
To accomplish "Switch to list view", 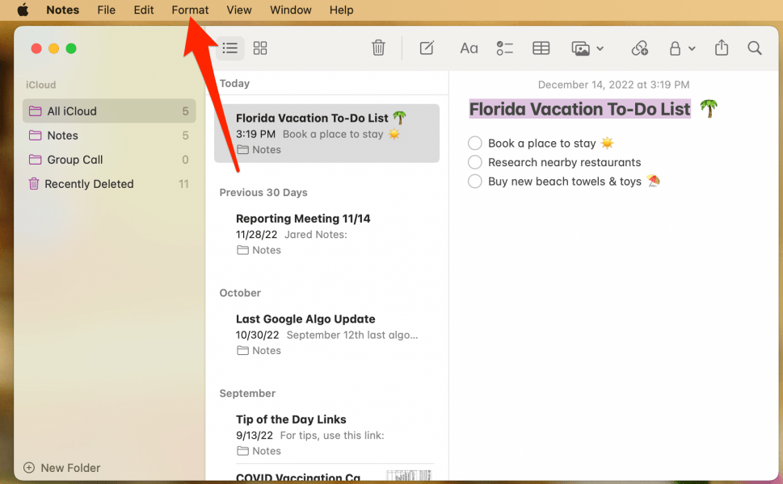I will pyautogui.click(x=229, y=48).
